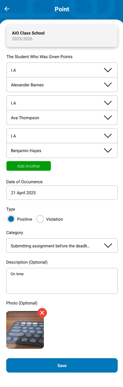Open the Date of Occurrence field

[x=62, y=192]
